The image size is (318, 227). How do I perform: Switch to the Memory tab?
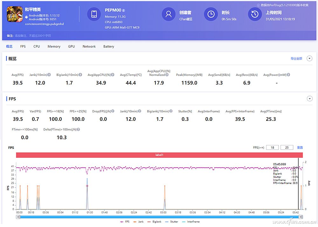pos(54,46)
